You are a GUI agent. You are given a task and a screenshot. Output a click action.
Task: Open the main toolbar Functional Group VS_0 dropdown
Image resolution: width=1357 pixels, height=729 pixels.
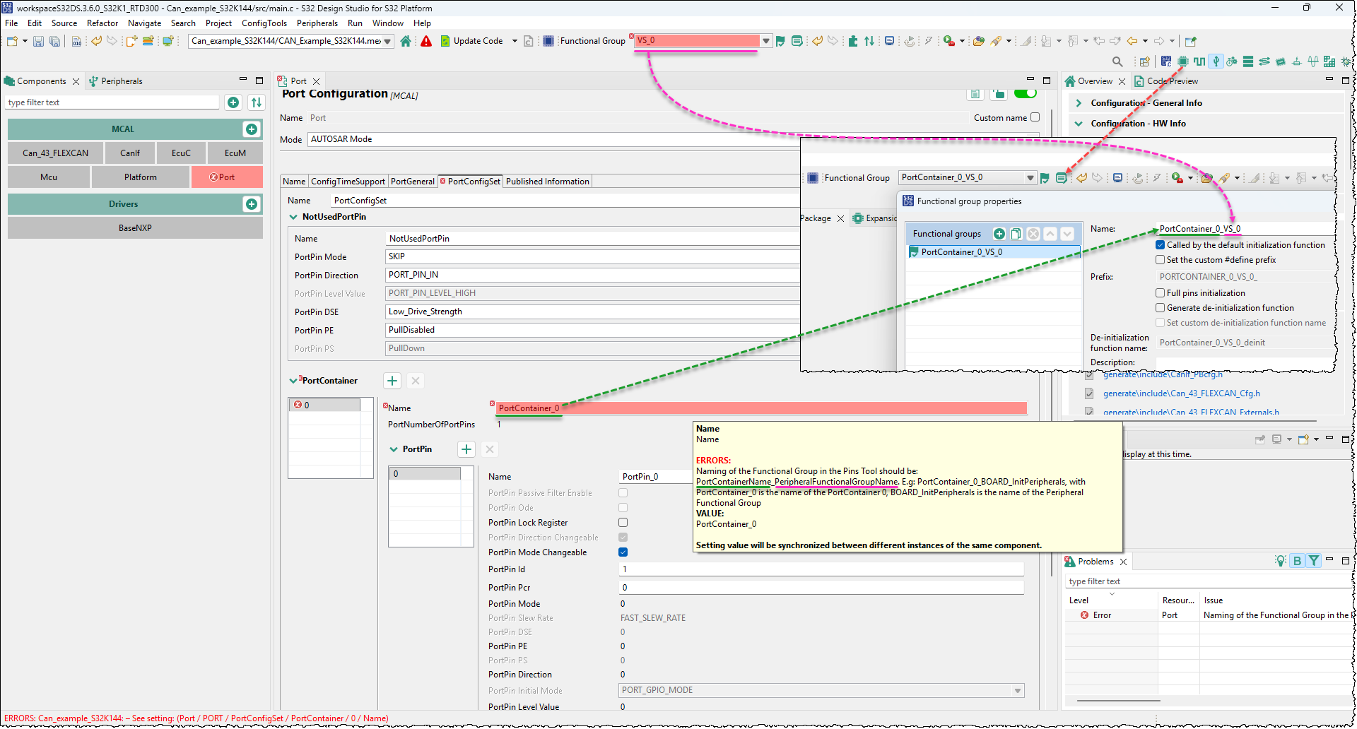[x=766, y=41]
